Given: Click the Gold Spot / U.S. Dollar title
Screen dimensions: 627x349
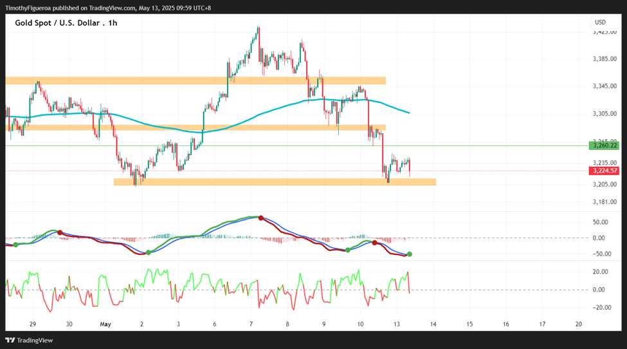Looking at the screenshot, I should tap(66, 23).
